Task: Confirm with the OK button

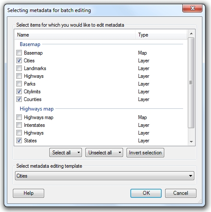Action: pos(146,193)
